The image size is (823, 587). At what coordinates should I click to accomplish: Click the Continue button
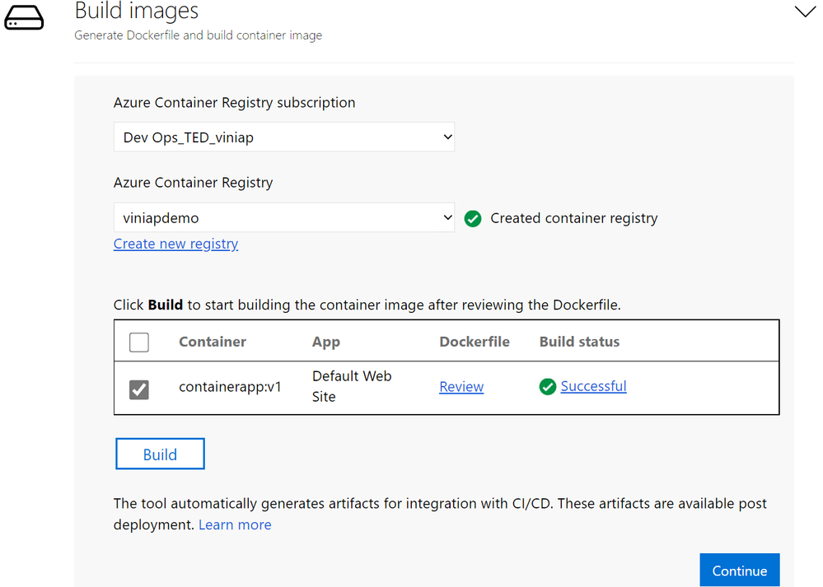739,571
